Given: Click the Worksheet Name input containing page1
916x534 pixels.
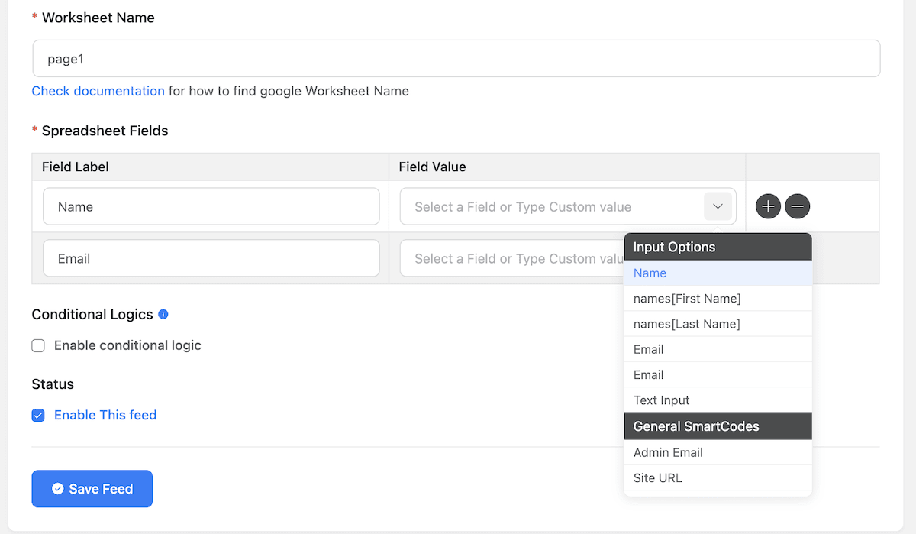Looking at the screenshot, I should tap(456, 59).
